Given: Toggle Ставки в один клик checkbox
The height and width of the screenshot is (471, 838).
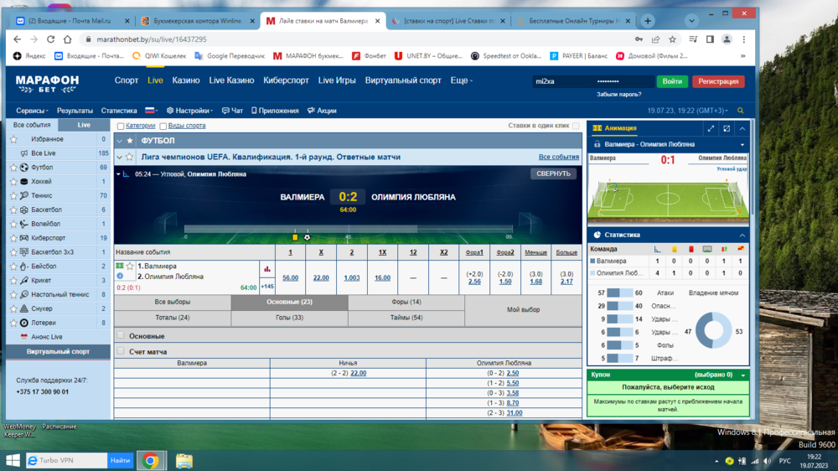Looking at the screenshot, I should pyautogui.click(x=576, y=126).
